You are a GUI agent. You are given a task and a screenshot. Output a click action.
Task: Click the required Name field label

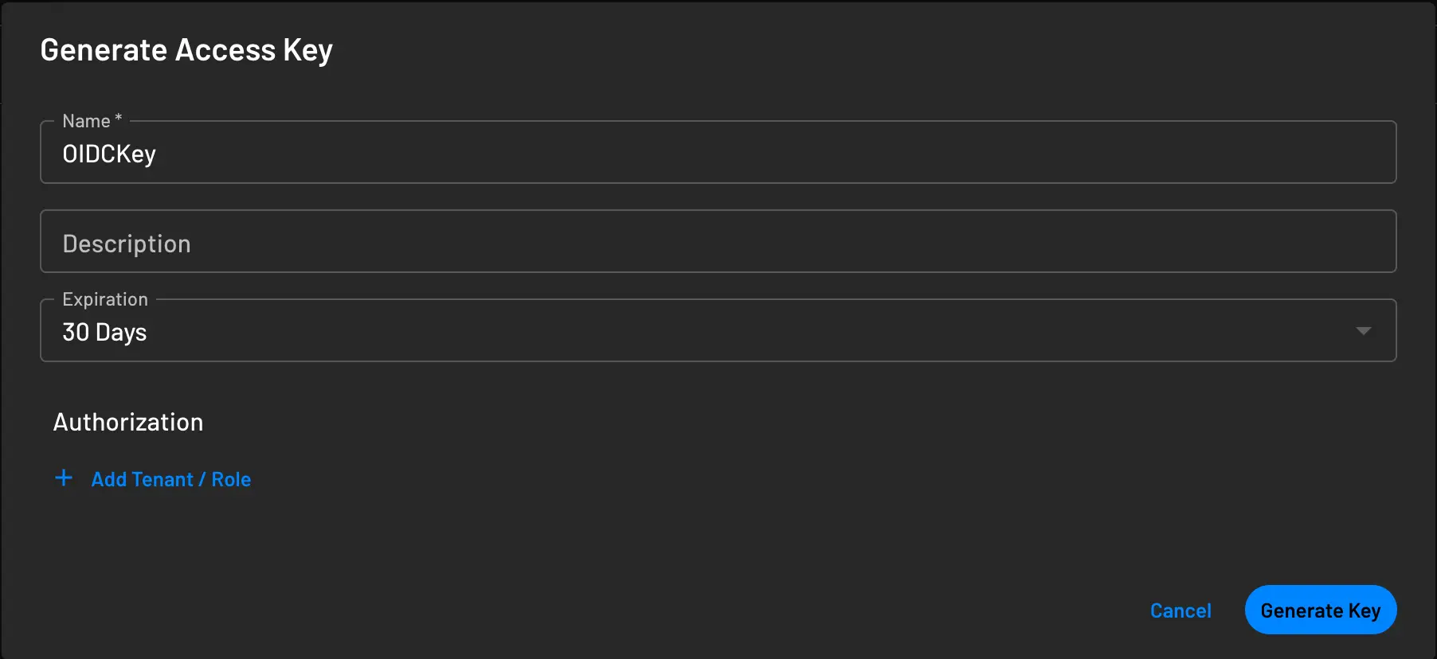point(90,120)
